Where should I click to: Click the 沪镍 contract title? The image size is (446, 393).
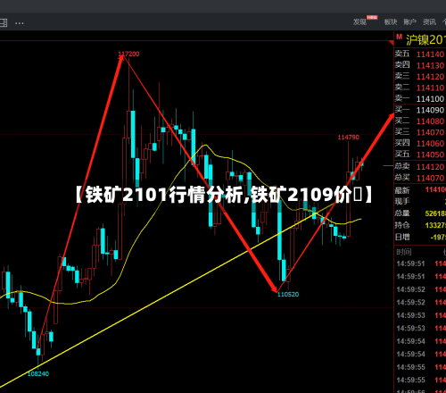click(x=425, y=40)
